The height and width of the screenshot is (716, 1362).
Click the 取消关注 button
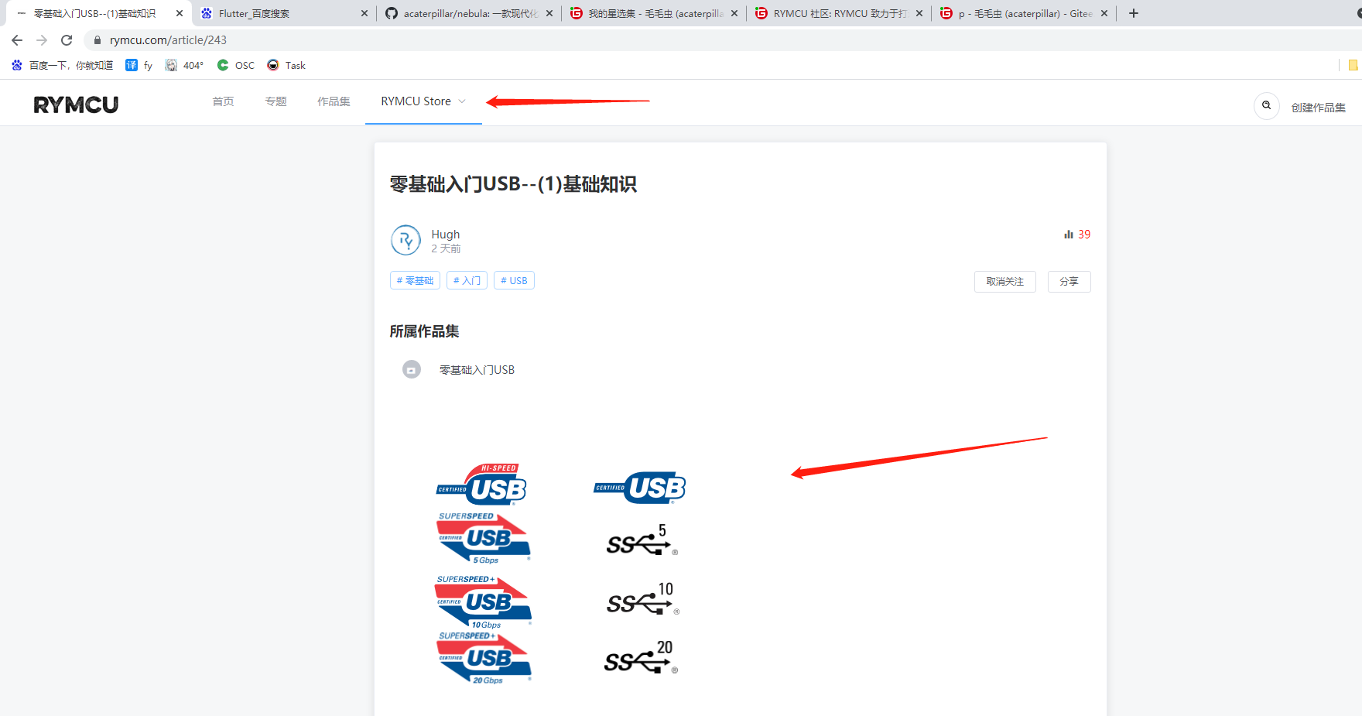pyautogui.click(x=1004, y=282)
